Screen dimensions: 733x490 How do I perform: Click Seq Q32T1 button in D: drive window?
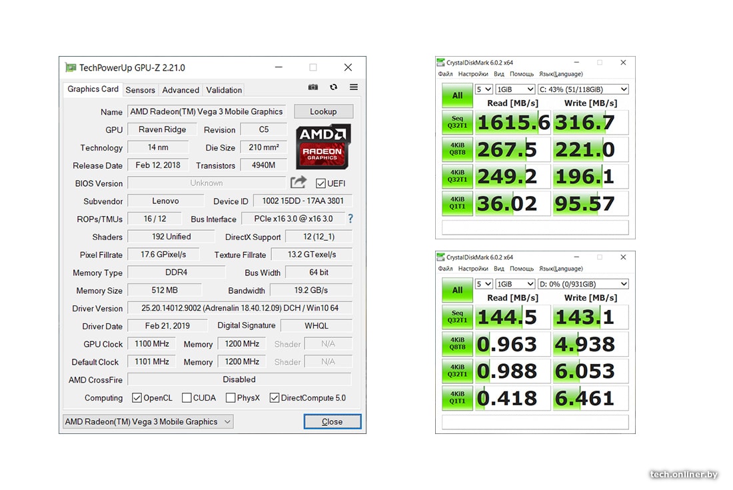coord(457,317)
